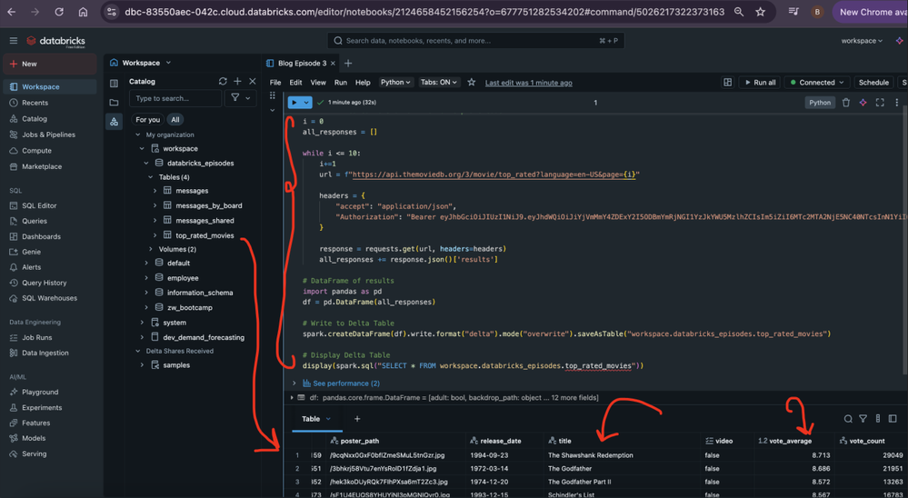Viewport: 908px width, 498px height.
Task: Click the catalog 'Type to search' field
Action: (175, 98)
